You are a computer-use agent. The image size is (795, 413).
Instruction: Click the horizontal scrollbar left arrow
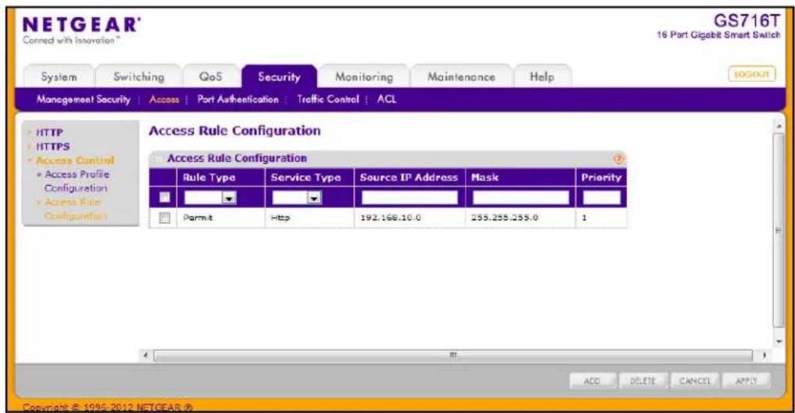pos(145,355)
